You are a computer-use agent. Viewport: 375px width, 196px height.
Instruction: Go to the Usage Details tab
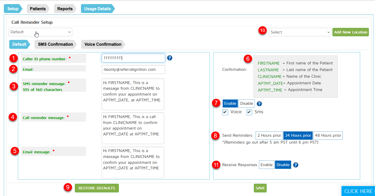coord(97,9)
